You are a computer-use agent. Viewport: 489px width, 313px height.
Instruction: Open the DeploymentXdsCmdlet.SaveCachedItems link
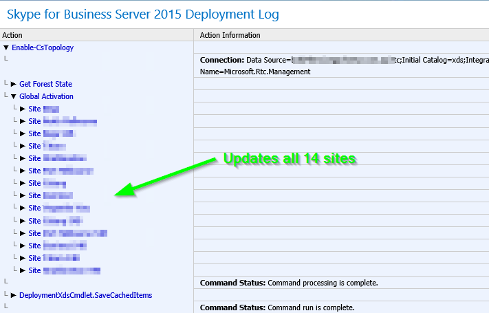(x=86, y=295)
